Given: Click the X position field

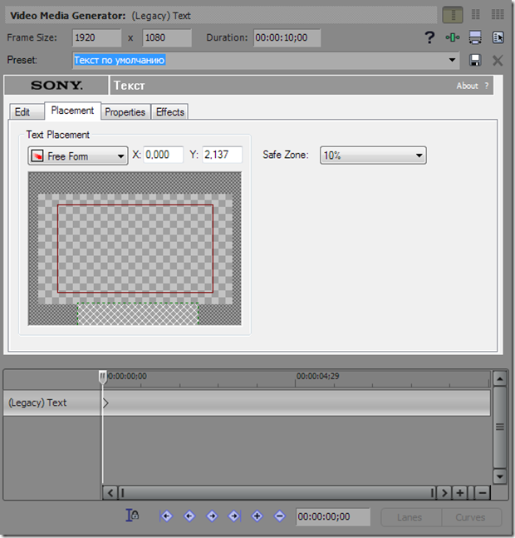Looking at the screenshot, I should (x=163, y=155).
